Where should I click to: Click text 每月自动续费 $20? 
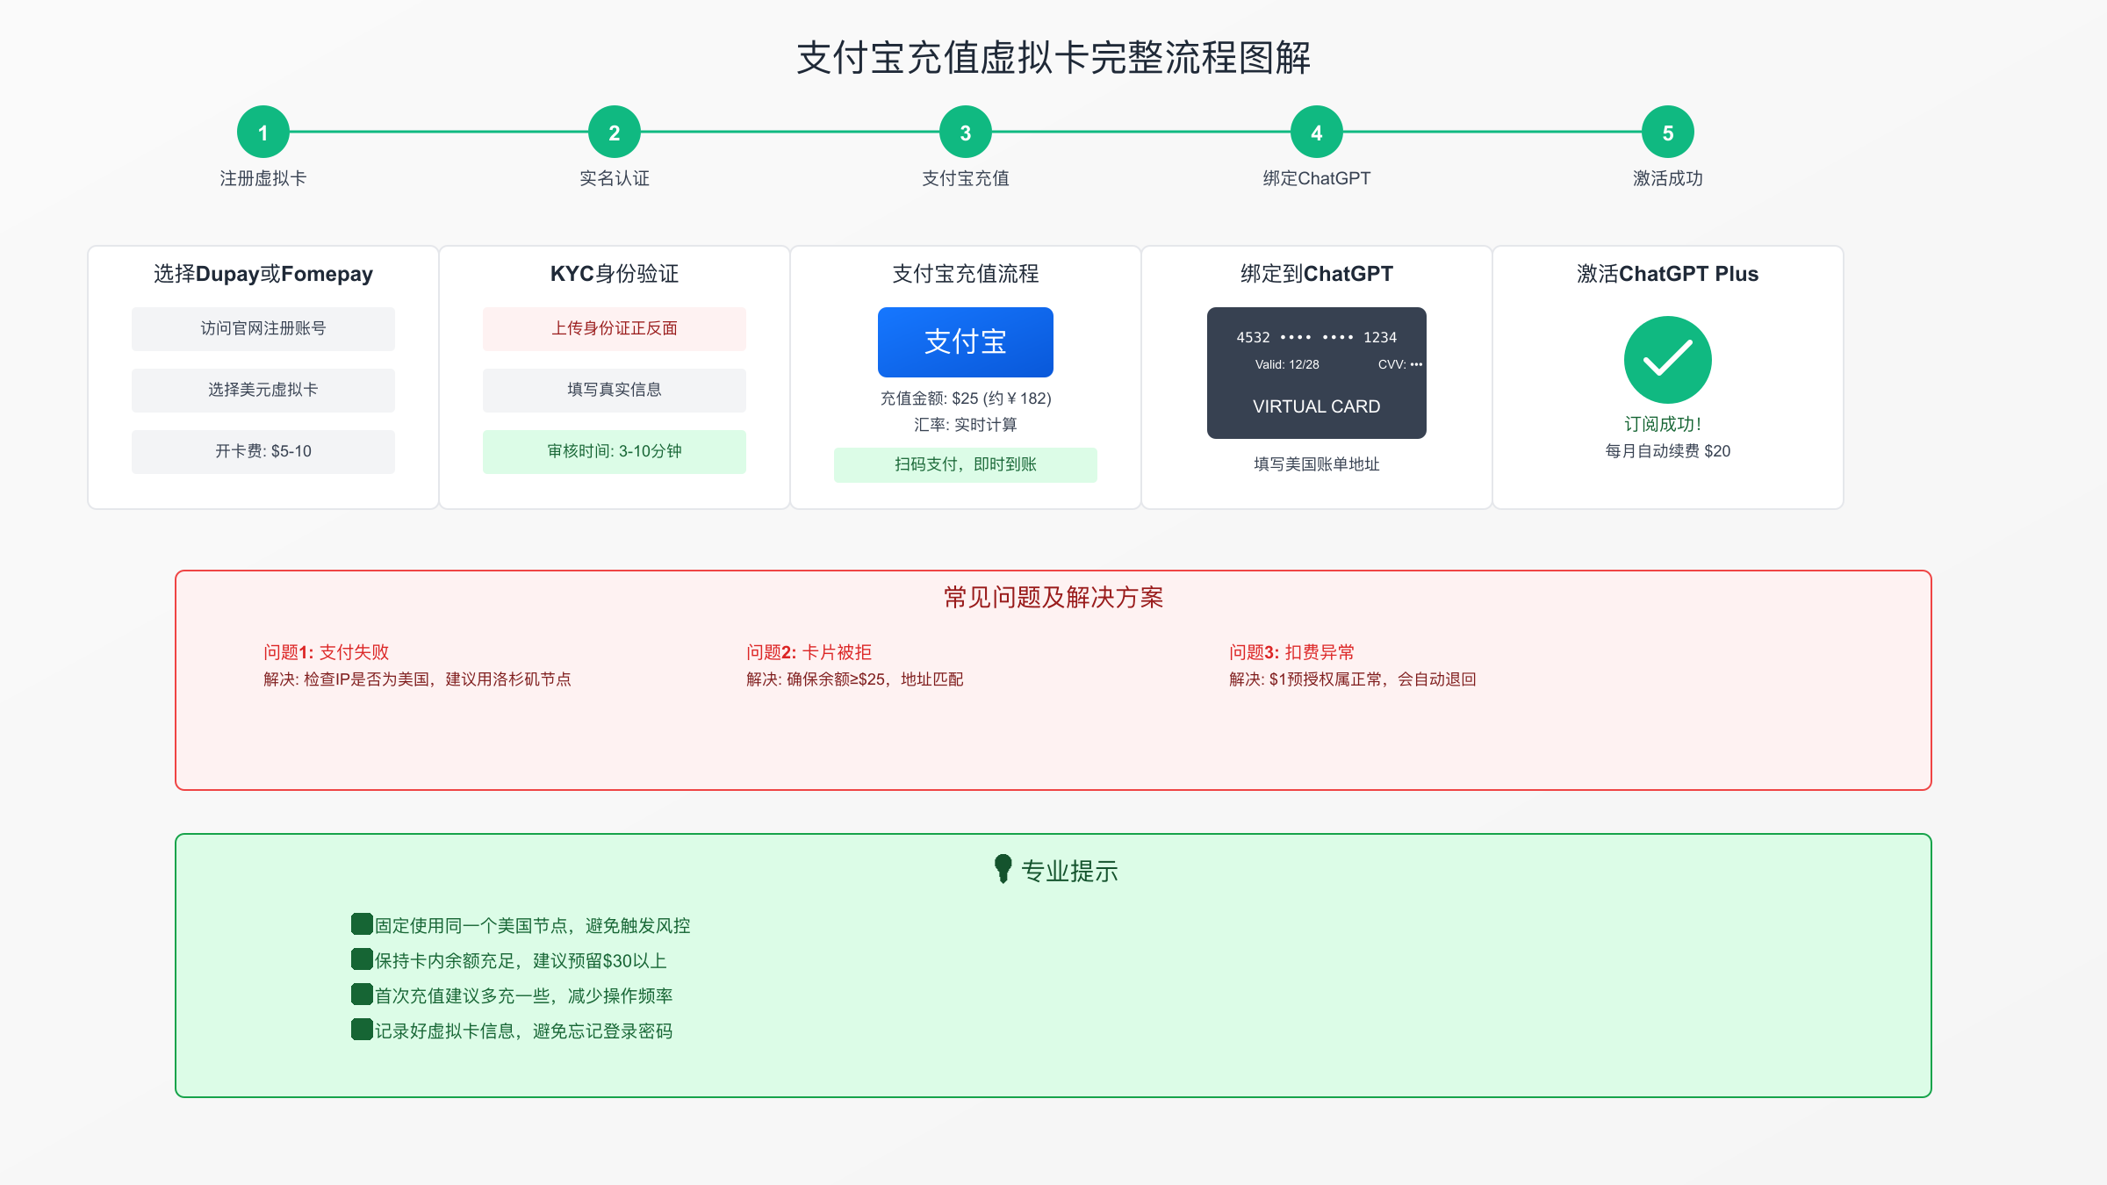[x=1668, y=451]
